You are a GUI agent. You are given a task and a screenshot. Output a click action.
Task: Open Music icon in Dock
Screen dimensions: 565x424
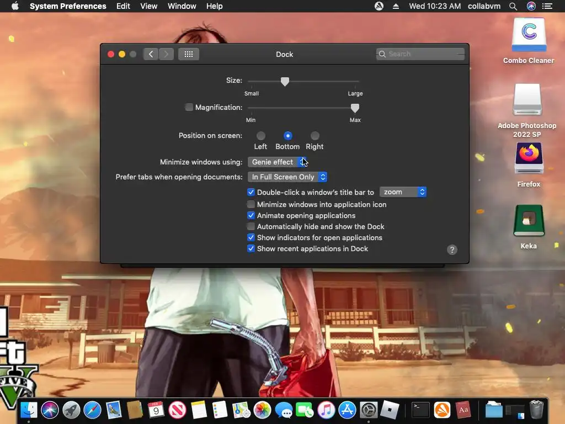[x=326, y=410]
